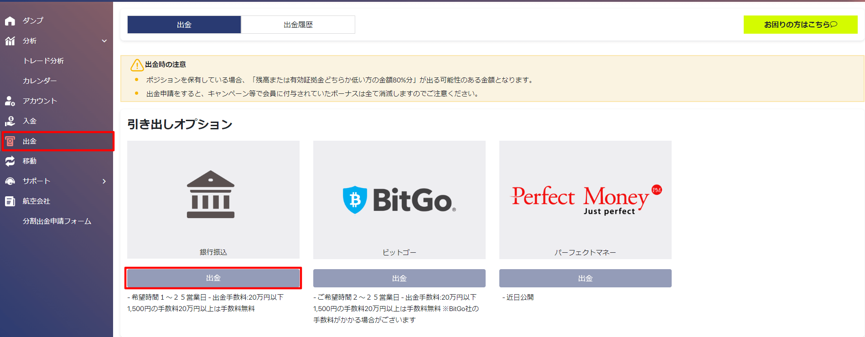Click the document icon beside 航空会社
Screen dimensions: 865x337
click(10, 201)
